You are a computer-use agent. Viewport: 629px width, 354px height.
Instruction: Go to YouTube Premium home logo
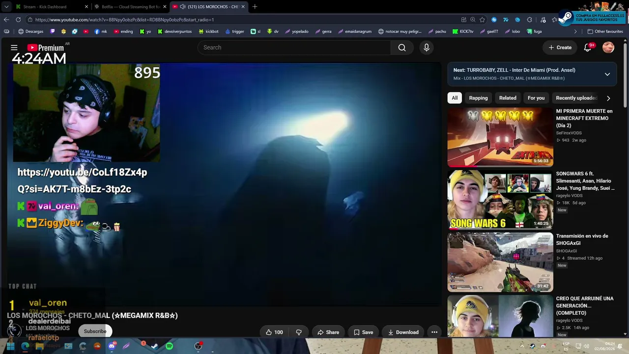click(45, 48)
